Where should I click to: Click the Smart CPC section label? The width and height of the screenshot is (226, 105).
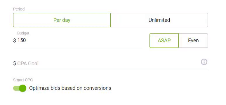click(23, 80)
